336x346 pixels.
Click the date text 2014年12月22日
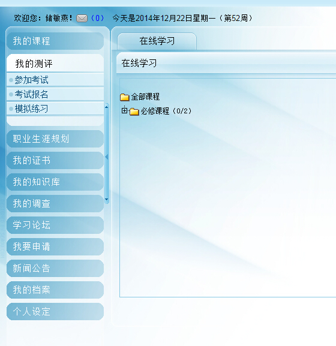(x=164, y=18)
